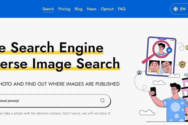This screenshot has width=188, height=125.
Task: Open the Blog link
Action: [78, 9]
